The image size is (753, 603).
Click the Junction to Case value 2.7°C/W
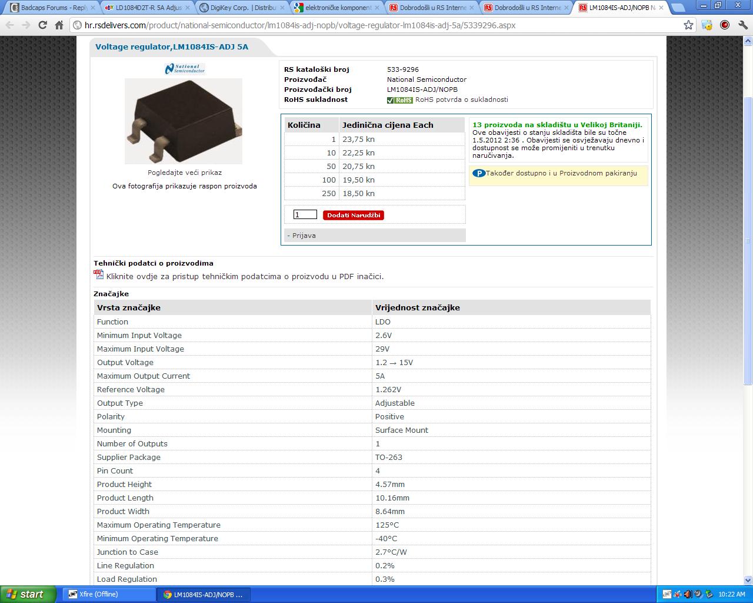pyautogui.click(x=391, y=552)
